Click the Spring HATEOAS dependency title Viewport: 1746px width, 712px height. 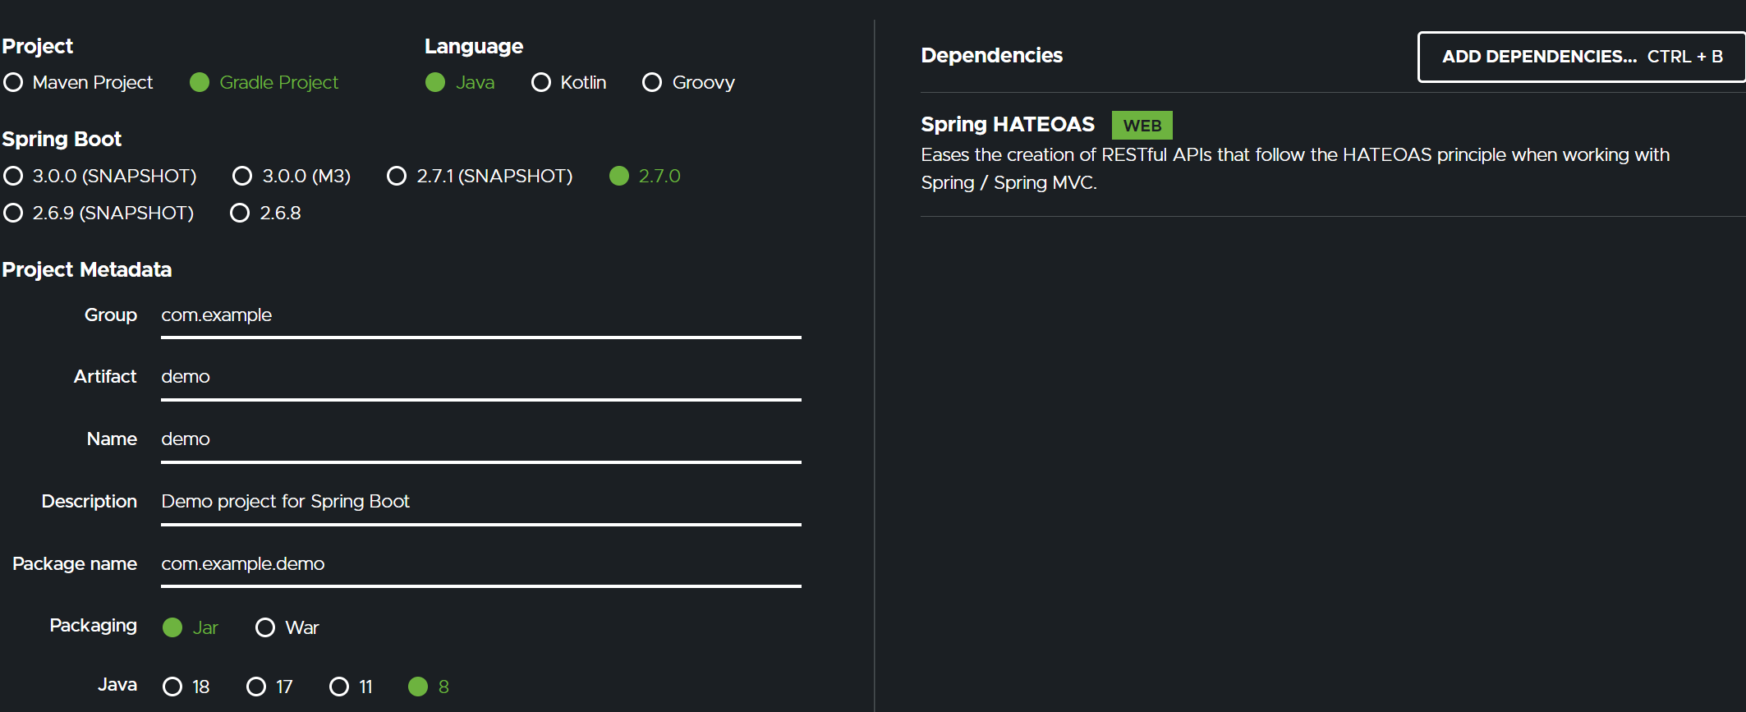point(1008,124)
